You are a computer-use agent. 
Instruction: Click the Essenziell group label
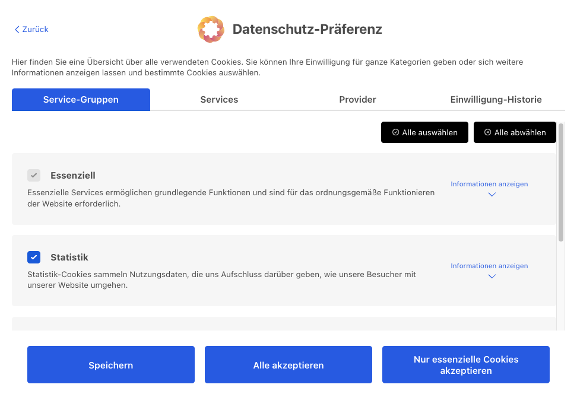click(73, 176)
